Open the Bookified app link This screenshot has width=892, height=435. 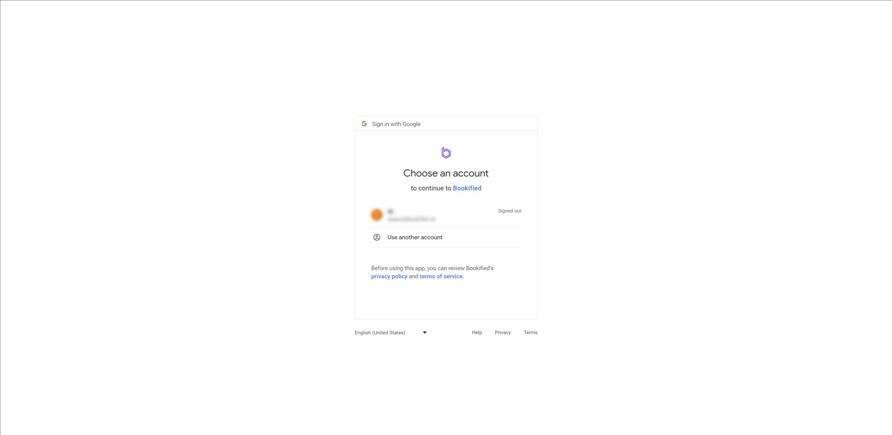point(467,188)
